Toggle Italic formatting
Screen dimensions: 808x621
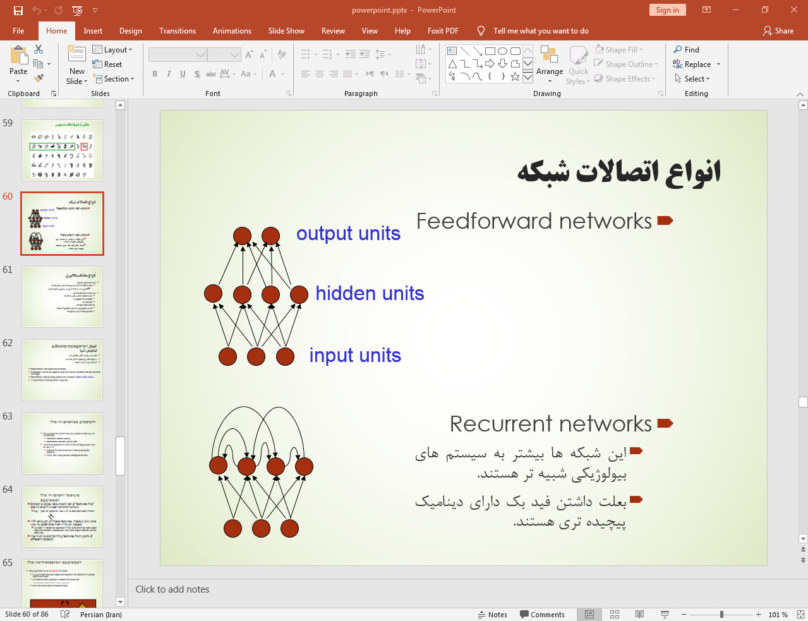click(169, 74)
